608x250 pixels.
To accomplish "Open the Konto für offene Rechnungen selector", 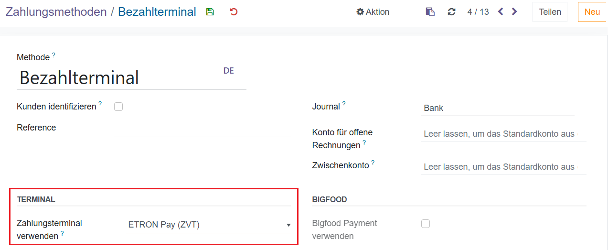I will click(503, 134).
